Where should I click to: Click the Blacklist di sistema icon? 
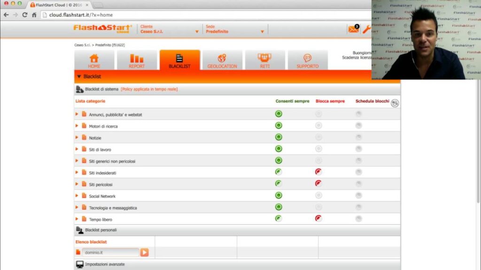pos(80,89)
